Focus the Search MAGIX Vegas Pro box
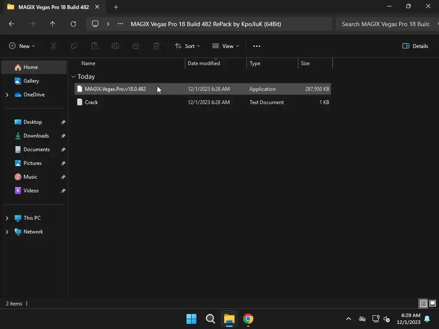Screen dimensions: 439x329 coord(387,24)
